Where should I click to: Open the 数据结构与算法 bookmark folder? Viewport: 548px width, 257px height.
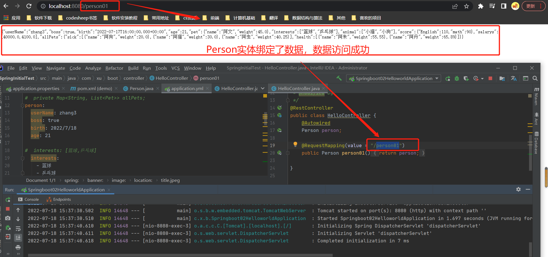(303, 18)
